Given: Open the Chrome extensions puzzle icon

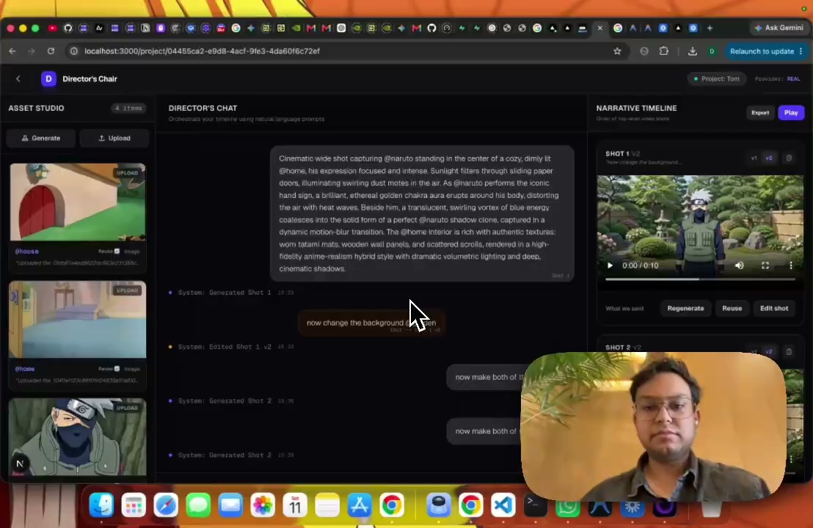Looking at the screenshot, I should 663,51.
